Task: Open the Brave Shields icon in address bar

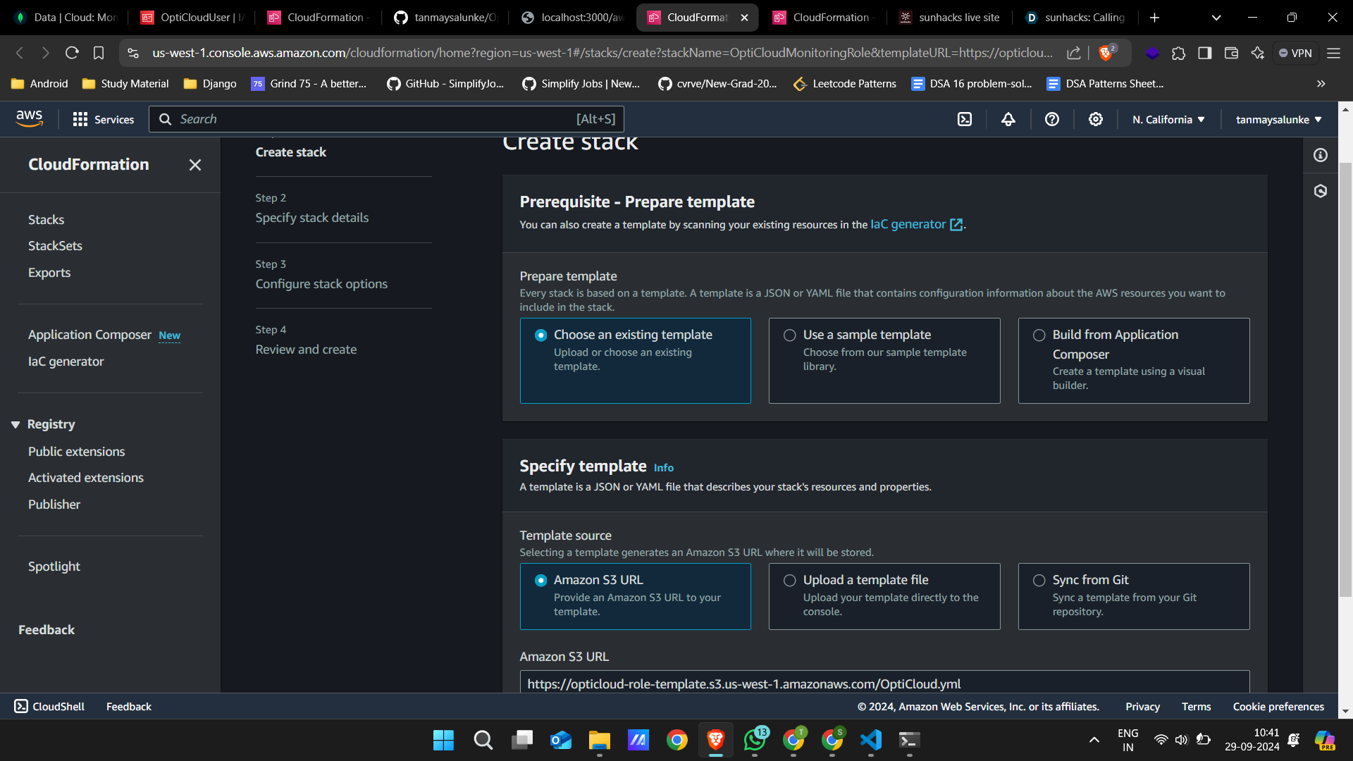Action: click(x=1106, y=53)
